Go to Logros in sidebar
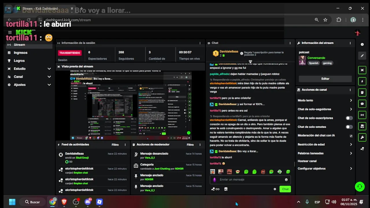This screenshot has height=208, width=370. pyautogui.click(x=29, y=61)
